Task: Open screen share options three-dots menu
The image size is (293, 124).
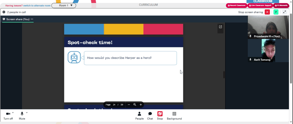Action: (x=32, y=19)
